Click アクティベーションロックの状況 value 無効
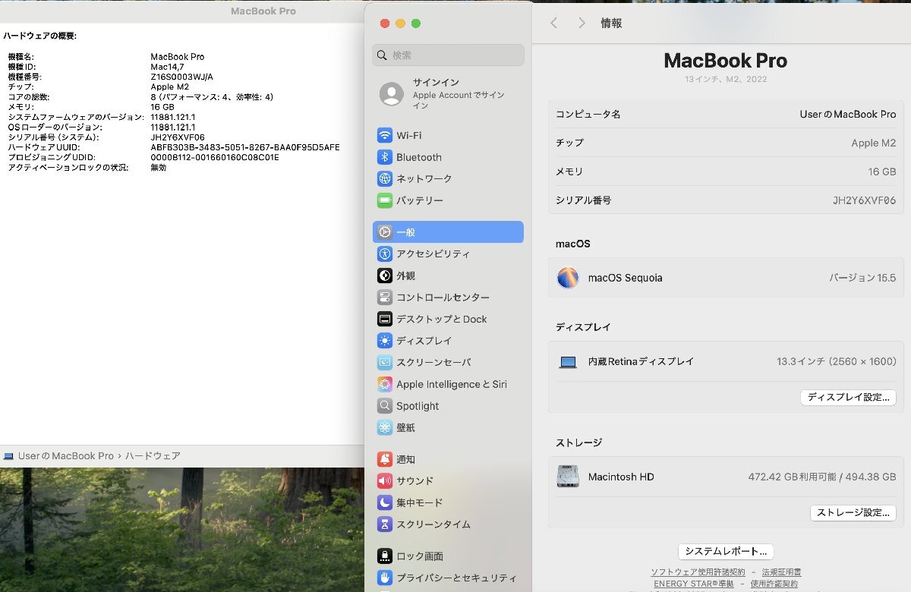The height and width of the screenshot is (592, 911). coord(159,168)
